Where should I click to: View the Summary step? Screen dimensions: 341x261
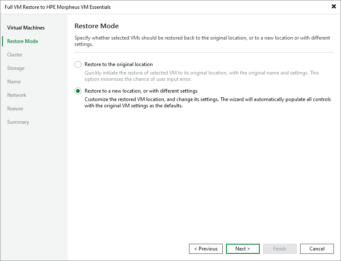[18, 122]
